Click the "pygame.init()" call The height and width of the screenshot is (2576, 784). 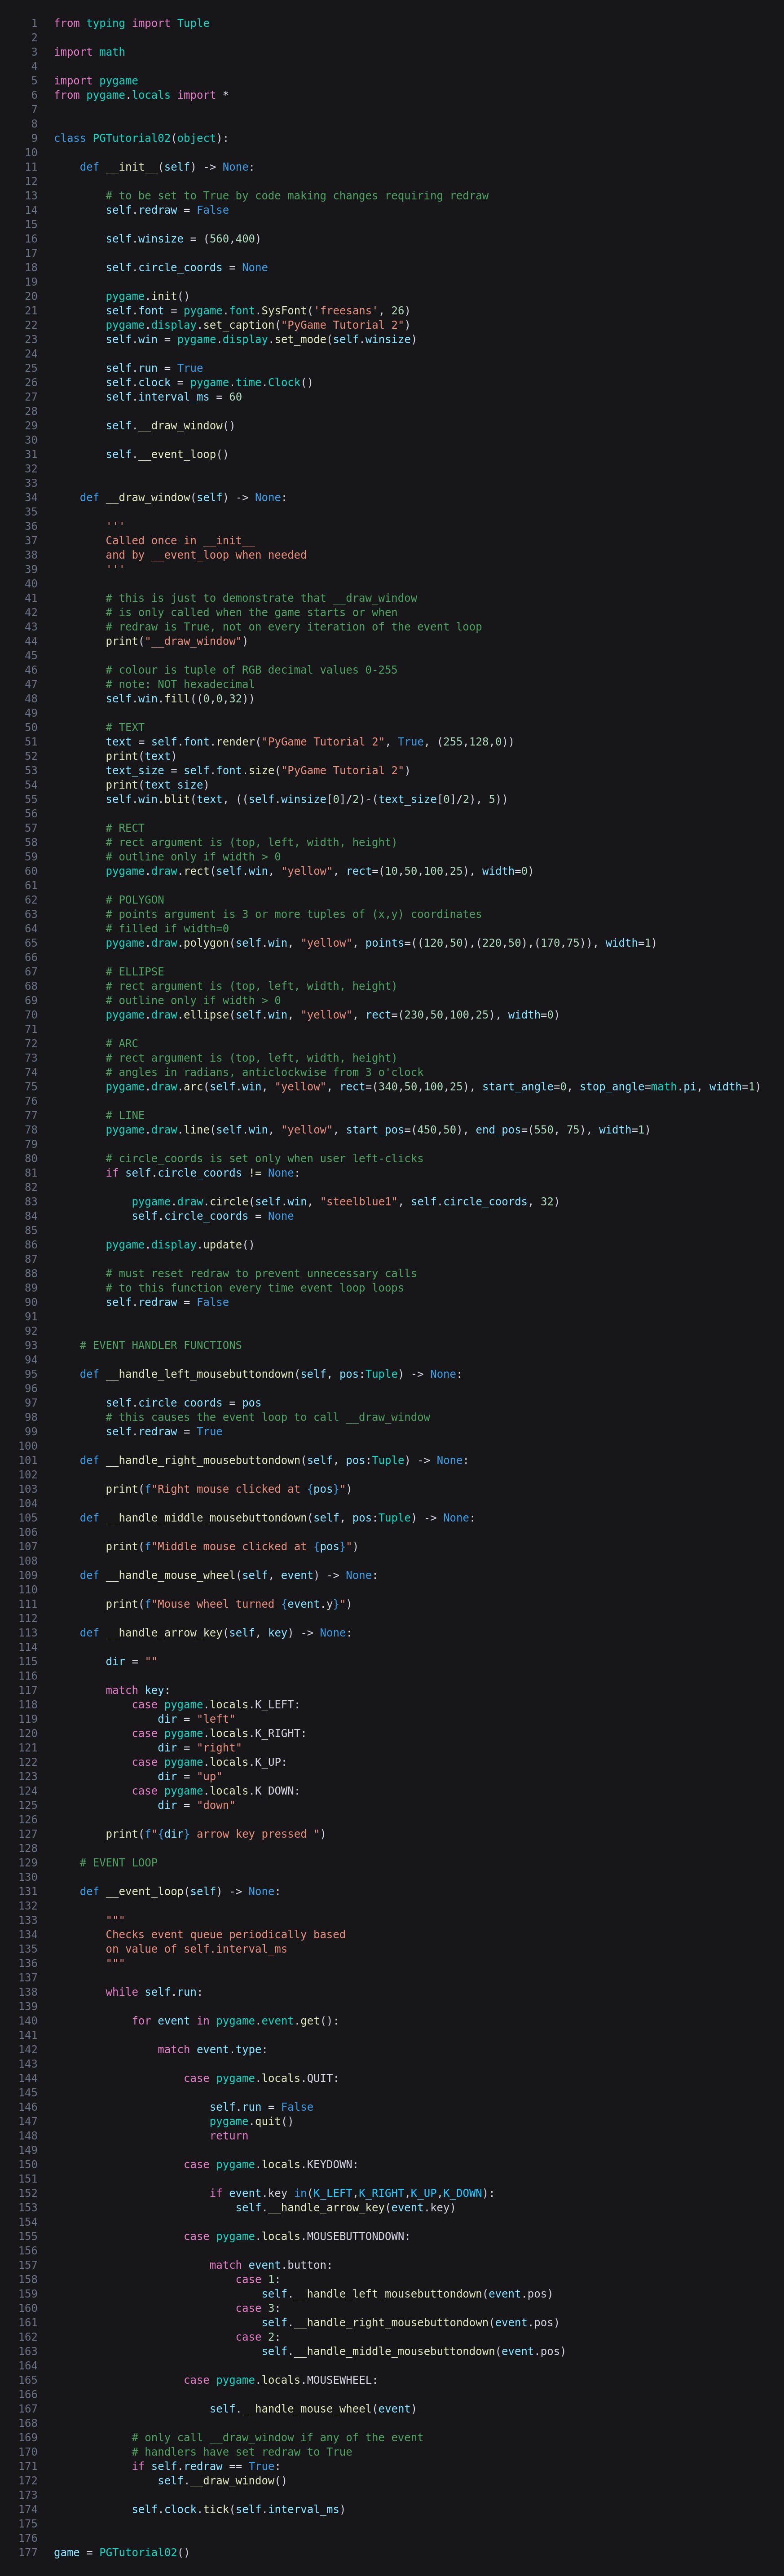tap(148, 296)
